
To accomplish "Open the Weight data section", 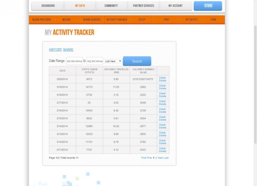I will pyautogui.click(x=66, y=20).
